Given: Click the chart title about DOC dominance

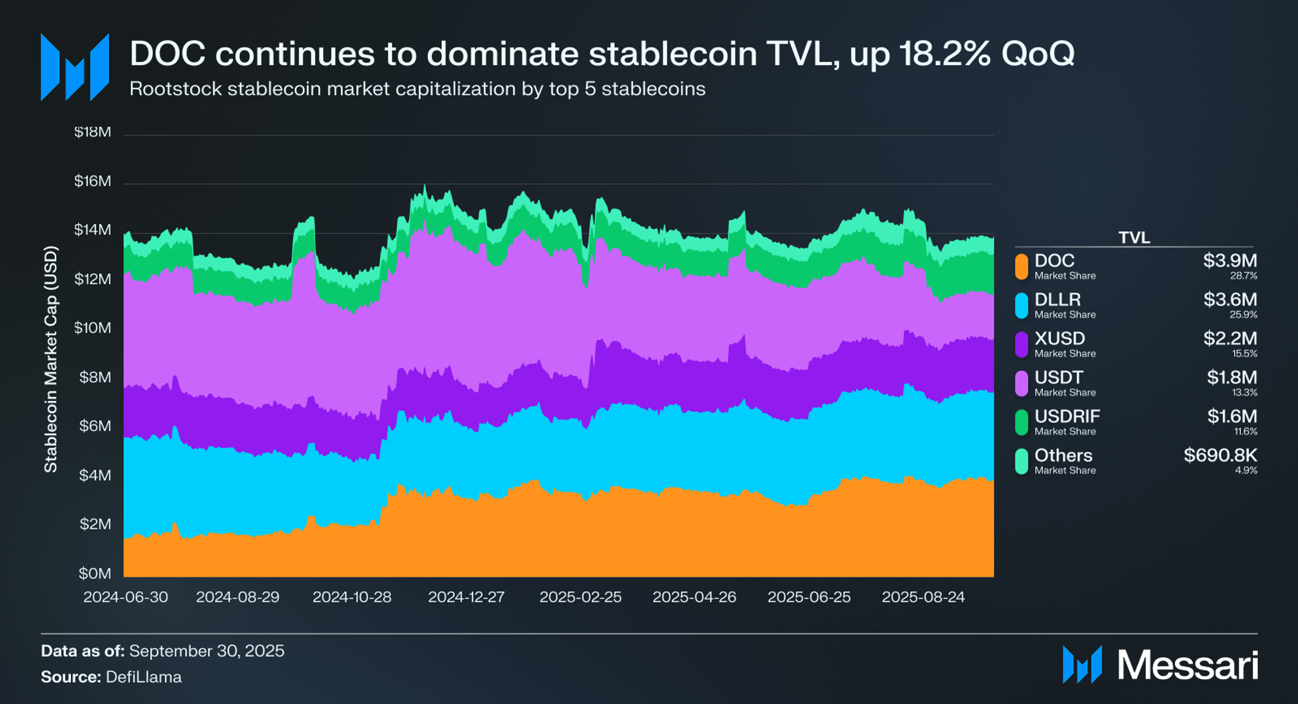Looking at the screenshot, I should click(602, 53).
